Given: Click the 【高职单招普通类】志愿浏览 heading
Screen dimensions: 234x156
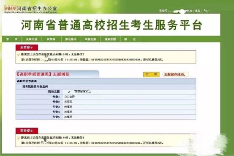Looking at the screenshot, I should click(x=43, y=74).
